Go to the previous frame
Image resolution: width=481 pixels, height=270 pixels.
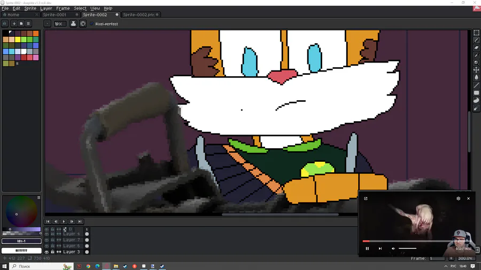coord(56,221)
